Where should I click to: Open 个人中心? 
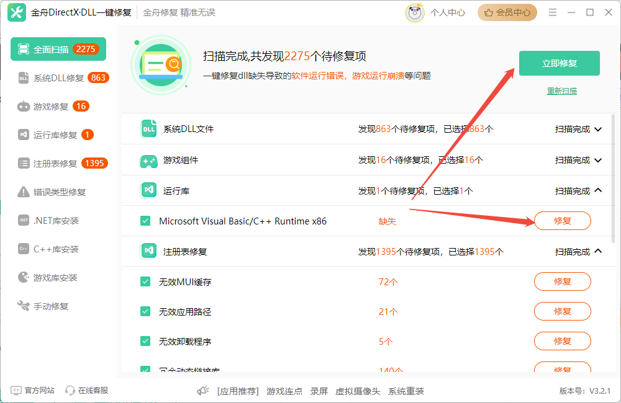(448, 12)
